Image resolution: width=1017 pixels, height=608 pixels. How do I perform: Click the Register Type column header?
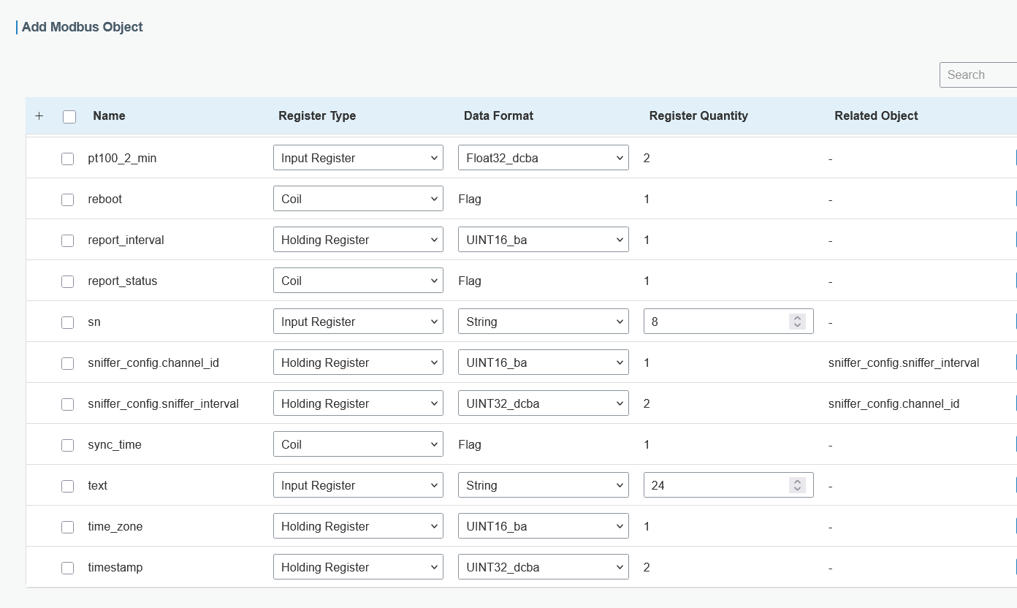click(317, 116)
